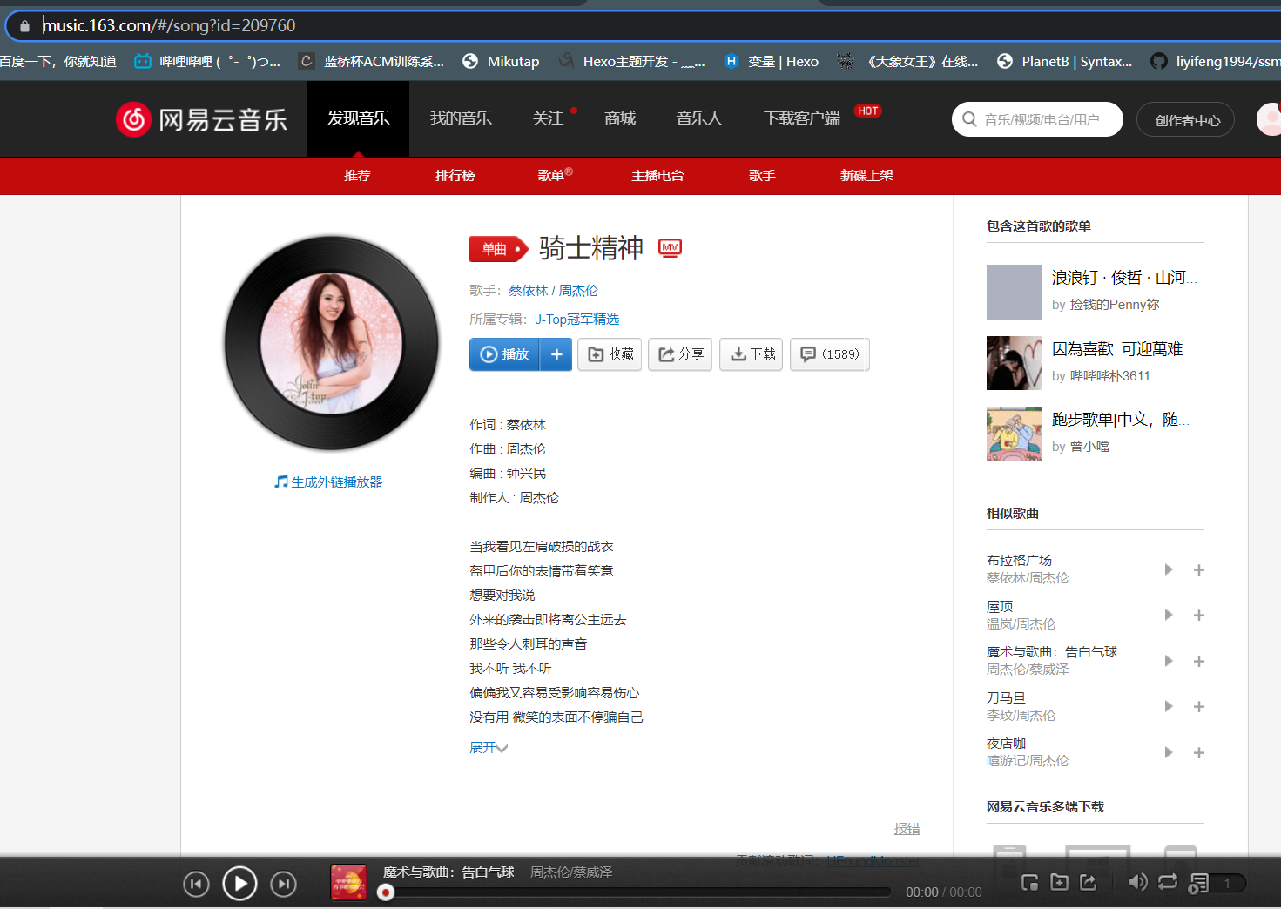Play similar song 夜店咖
Image resolution: width=1281 pixels, height=909 pixels.
pos(1169,752)
